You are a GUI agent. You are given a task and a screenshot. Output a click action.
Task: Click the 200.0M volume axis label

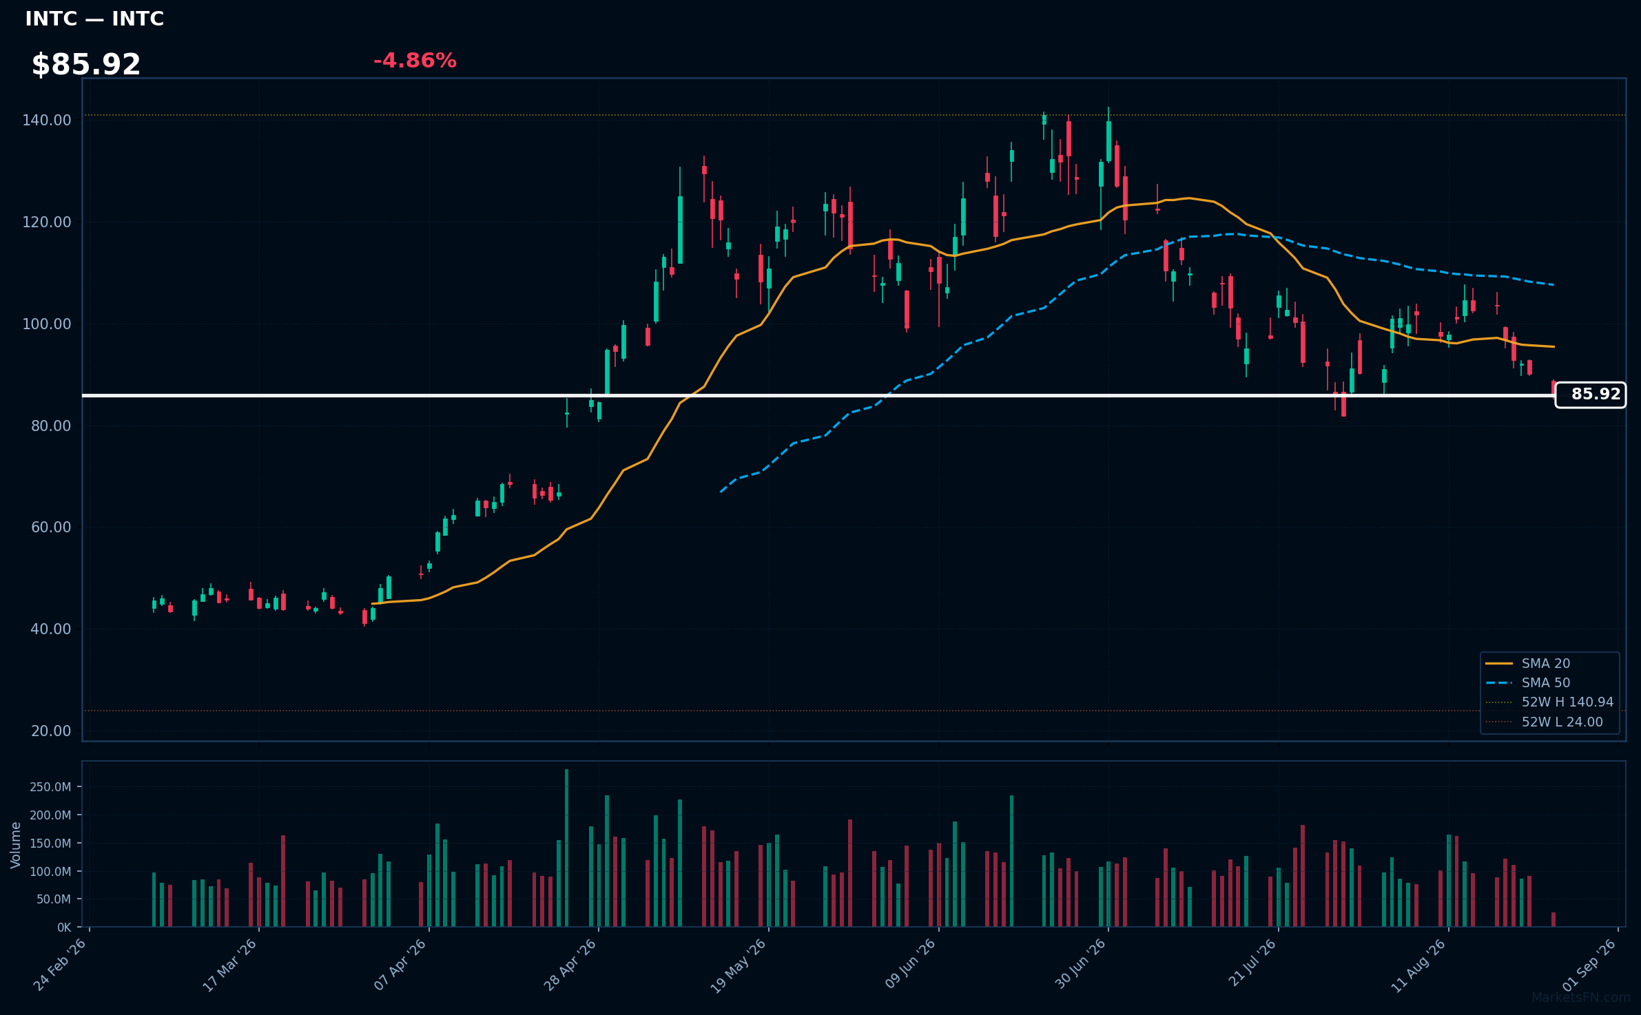point(50,815)
